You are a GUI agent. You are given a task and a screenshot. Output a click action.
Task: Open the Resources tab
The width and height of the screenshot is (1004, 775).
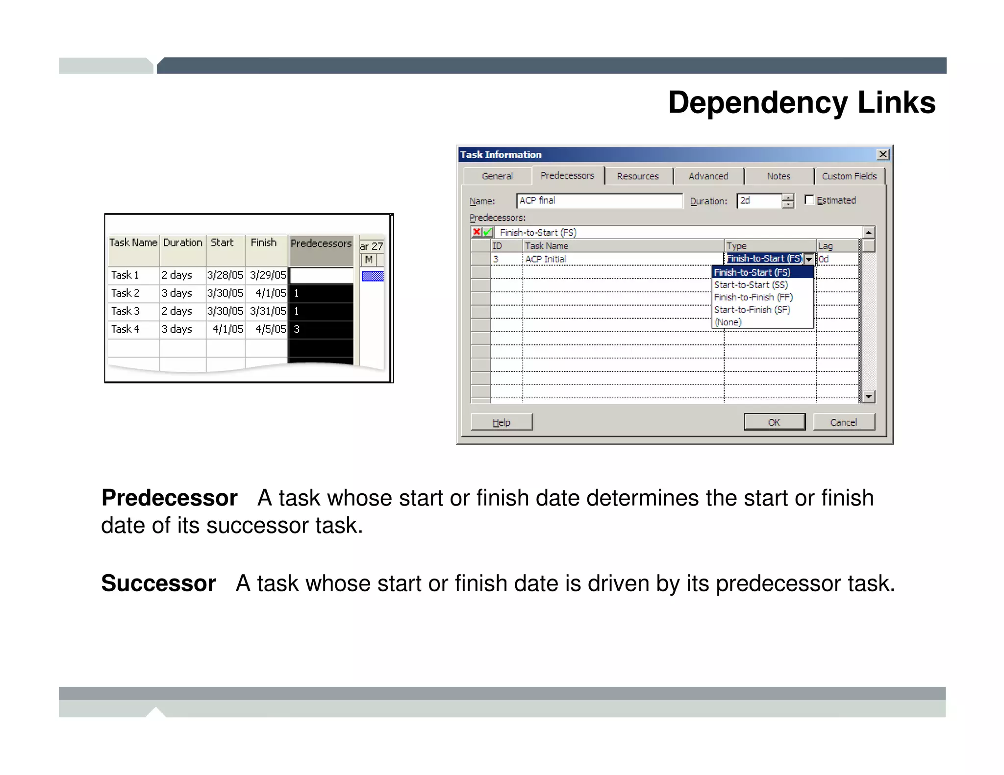pos(638,176)
